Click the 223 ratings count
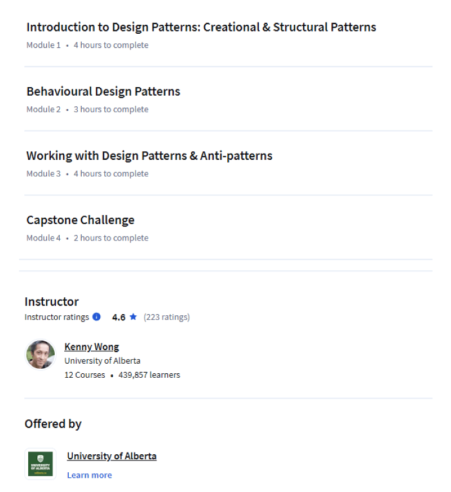451x492 pixels. (x=166, y=317)
